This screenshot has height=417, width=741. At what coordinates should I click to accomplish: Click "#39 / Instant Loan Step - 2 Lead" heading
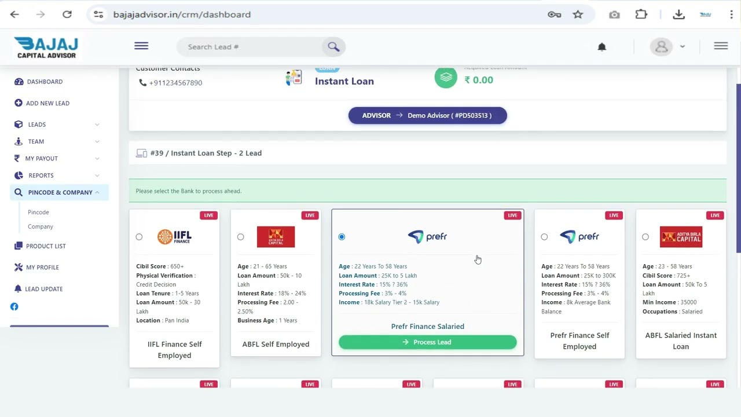tap(206, 153)
